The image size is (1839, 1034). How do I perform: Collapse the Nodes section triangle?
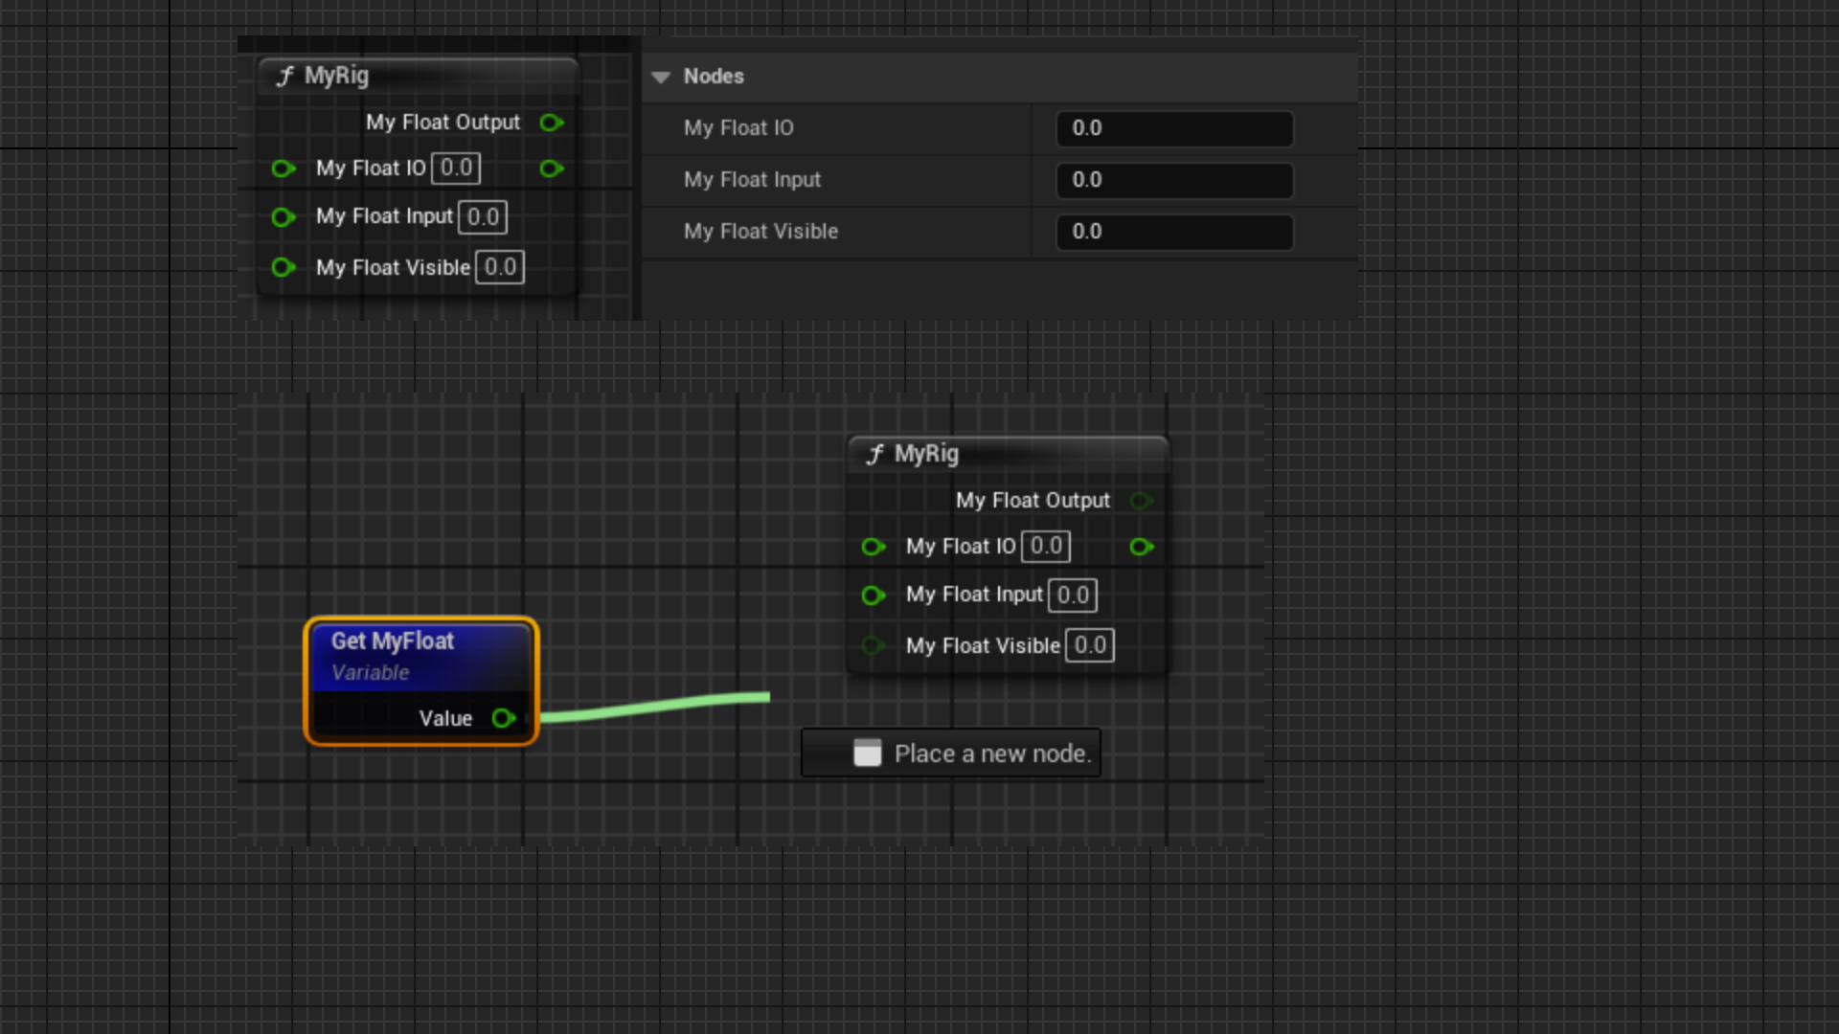pyautogui.click(x=661, y=78)
